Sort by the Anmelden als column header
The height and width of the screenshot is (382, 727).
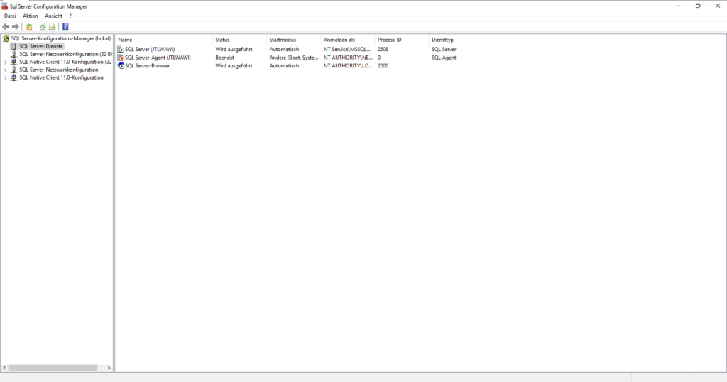tap(348, 40)
